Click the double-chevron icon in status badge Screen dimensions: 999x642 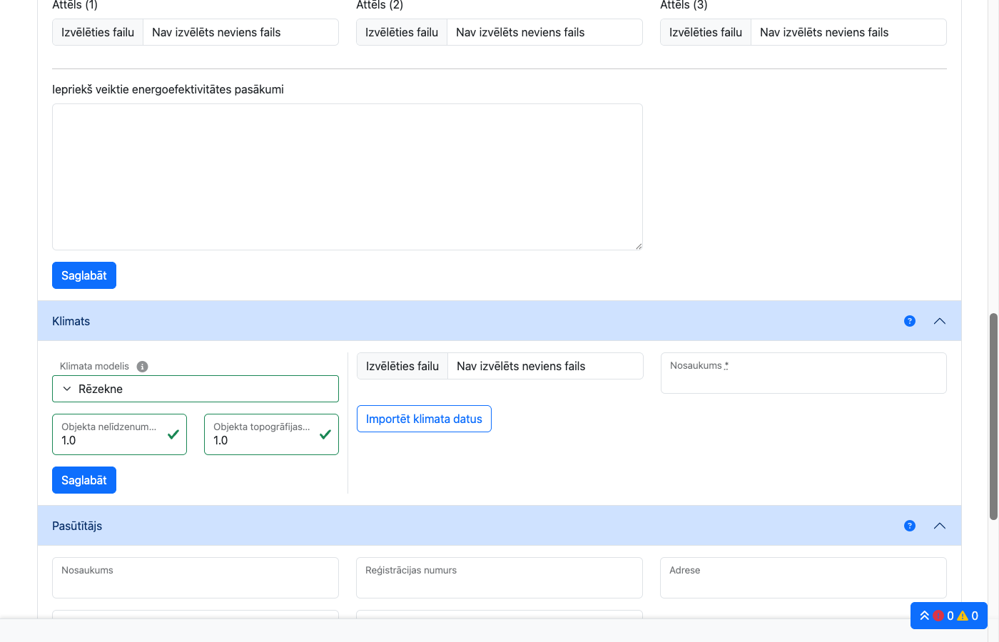tap(924, 616)
